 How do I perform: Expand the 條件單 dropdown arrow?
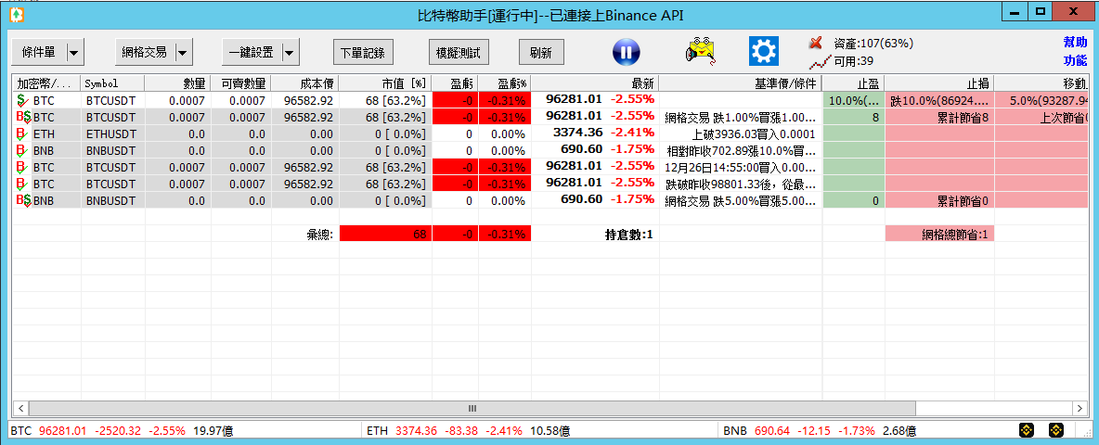coord(73,52)
